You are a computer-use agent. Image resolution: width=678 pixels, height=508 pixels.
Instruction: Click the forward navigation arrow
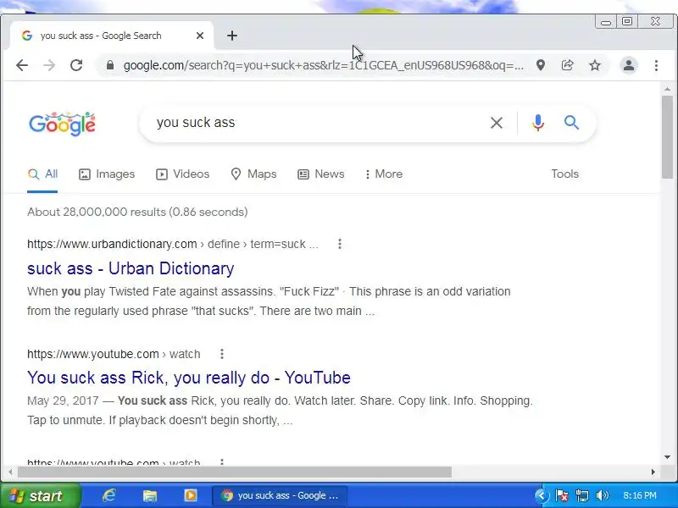pyautogui.click(x=49, y=65)
